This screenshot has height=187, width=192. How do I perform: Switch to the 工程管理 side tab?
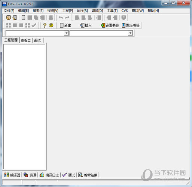point(11,40)
